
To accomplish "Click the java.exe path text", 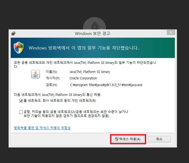I will (x=106, y=85).
